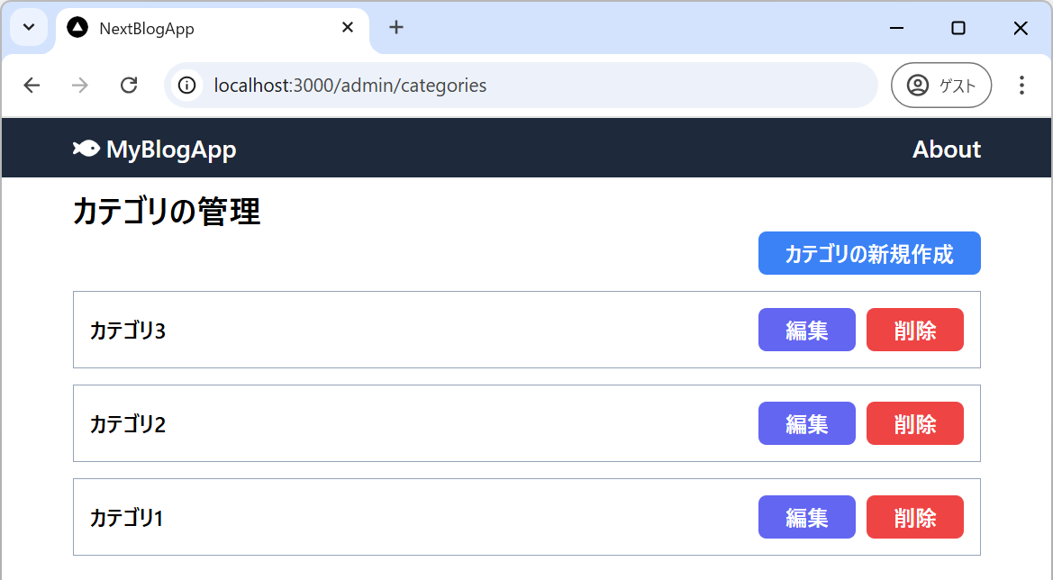Reload the current page
The image size is (1053, 580).
129,86
